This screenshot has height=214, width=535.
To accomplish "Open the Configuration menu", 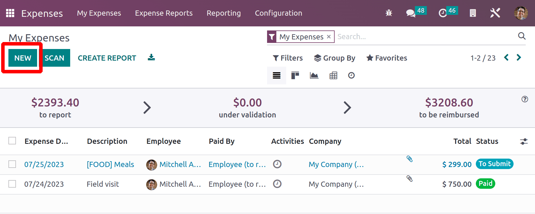I will pyautogui.click(x=278, y=13).
